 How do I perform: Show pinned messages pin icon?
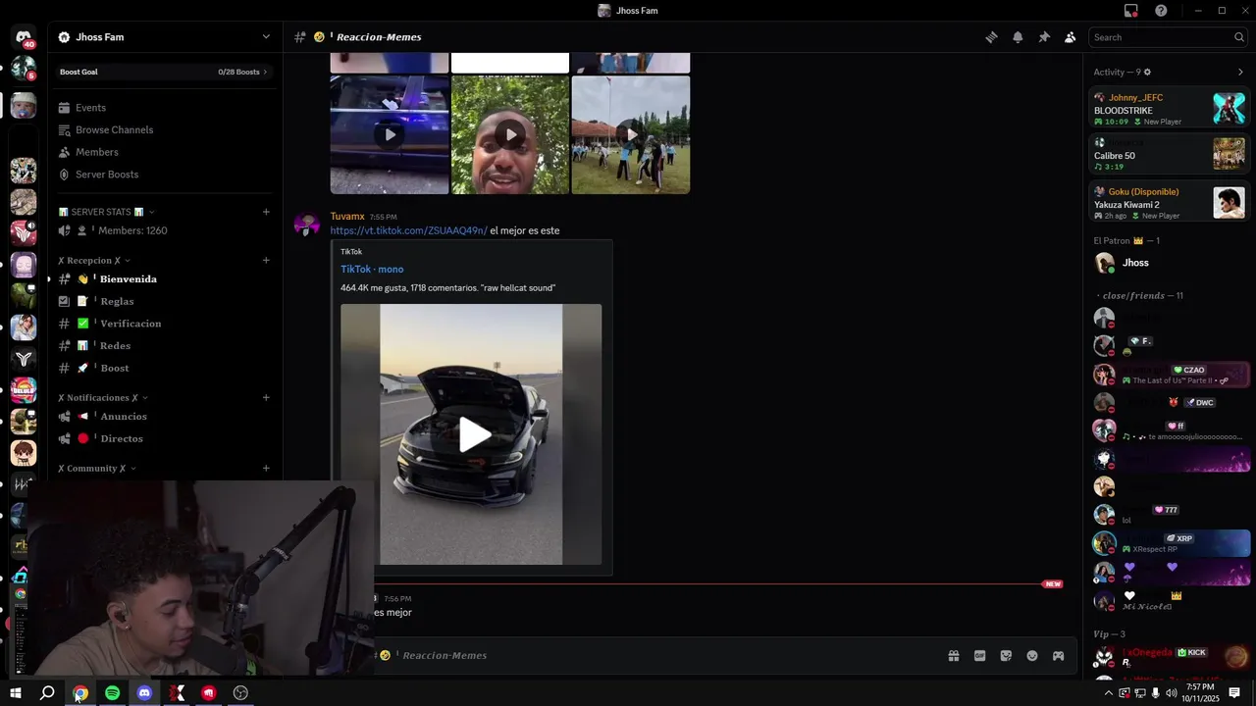click(x=1044, y=37)
